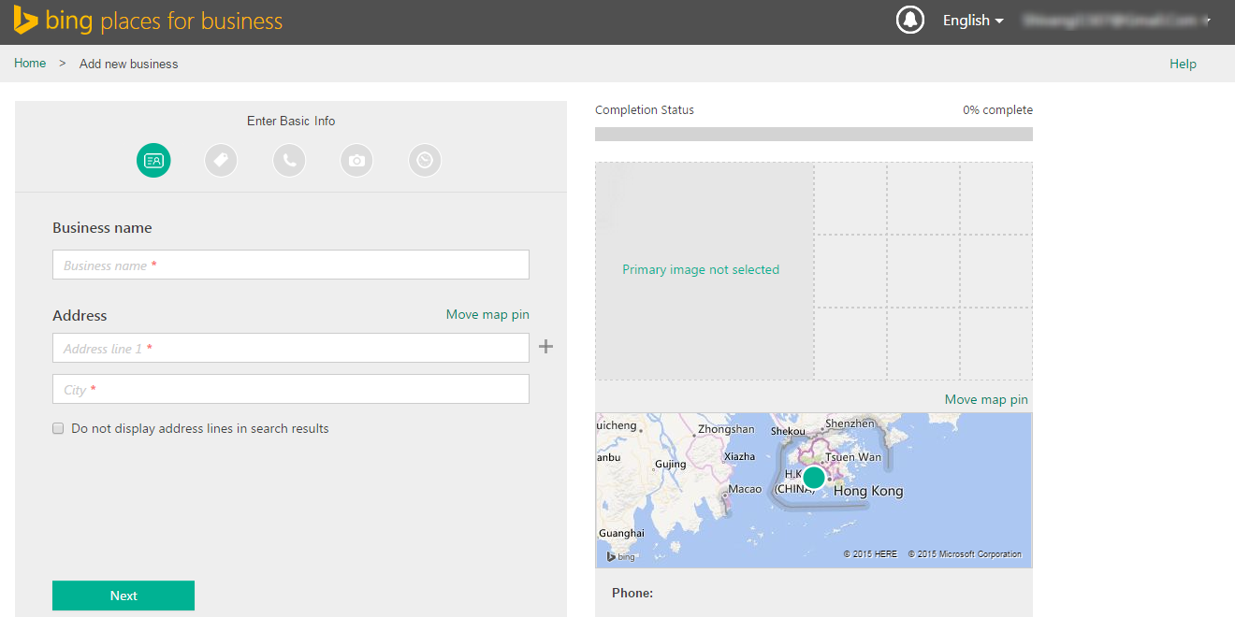1235x617 pixels.
Task: Jump to the working hours clock step icon
Action: 425,161
